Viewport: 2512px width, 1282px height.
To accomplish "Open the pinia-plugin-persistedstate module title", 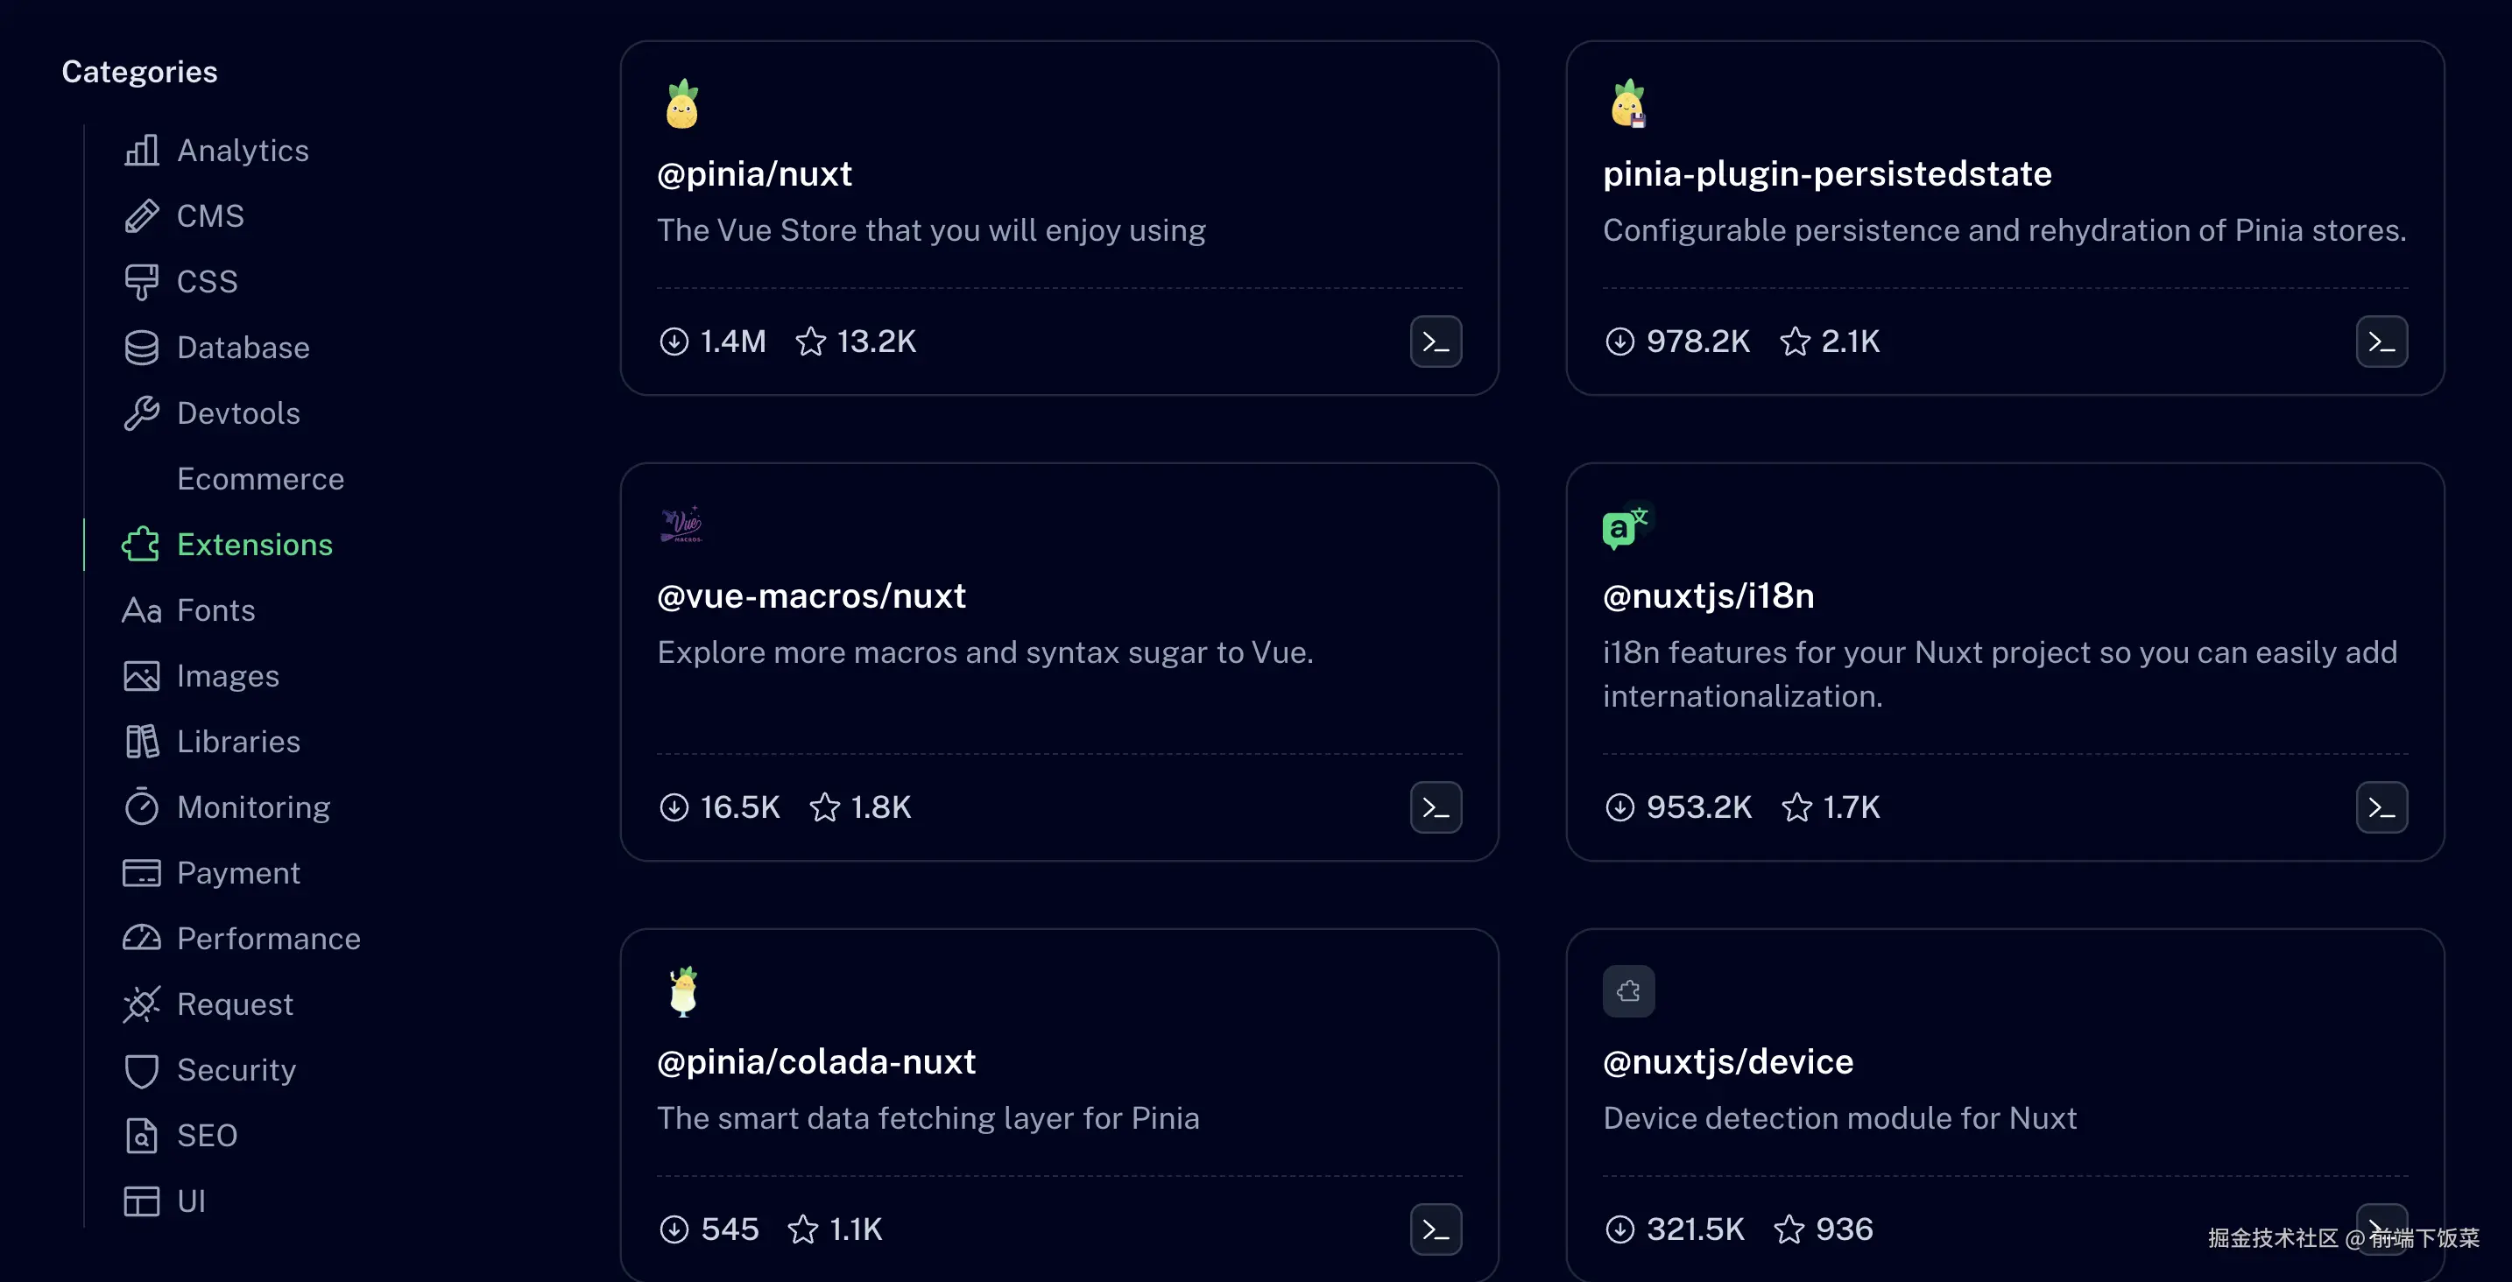I will (1826, 173).
